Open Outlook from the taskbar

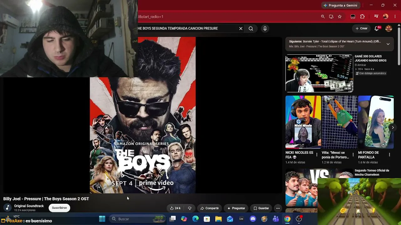(x=230, y=219)
